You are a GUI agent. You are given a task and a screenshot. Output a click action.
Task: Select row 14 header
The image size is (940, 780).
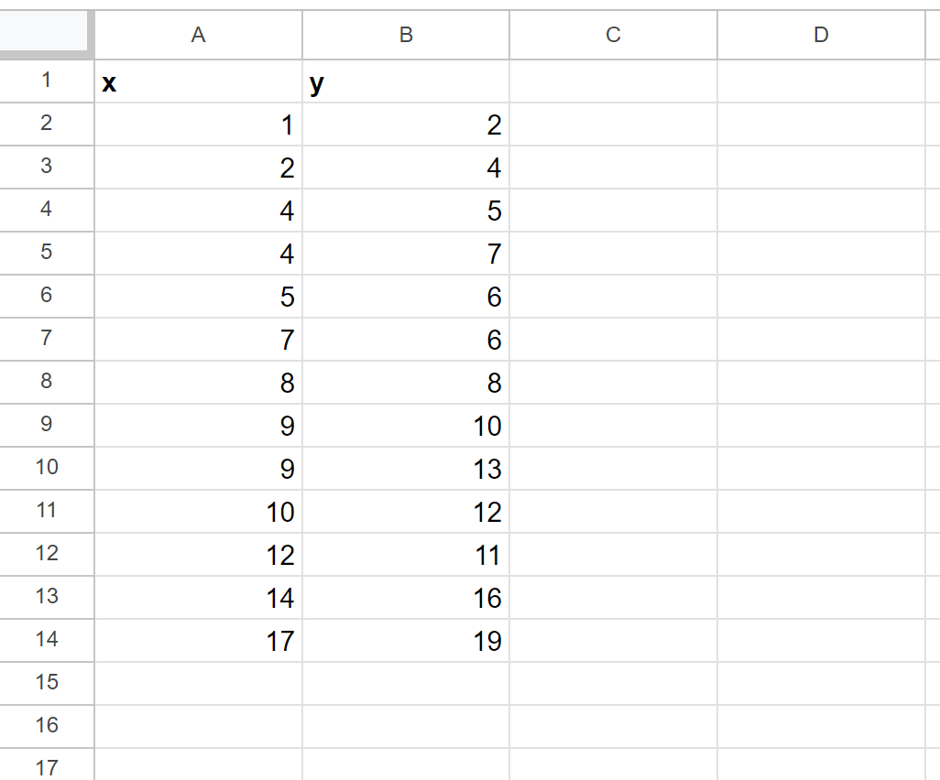[x=47, y=641]
